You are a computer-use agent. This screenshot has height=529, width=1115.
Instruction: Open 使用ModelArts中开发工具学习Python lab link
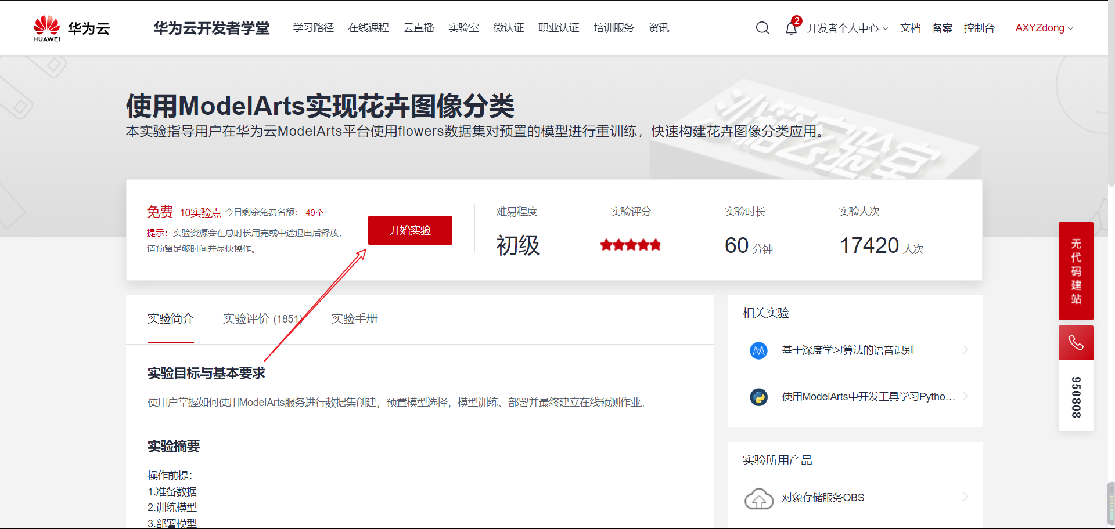(868, 397)
